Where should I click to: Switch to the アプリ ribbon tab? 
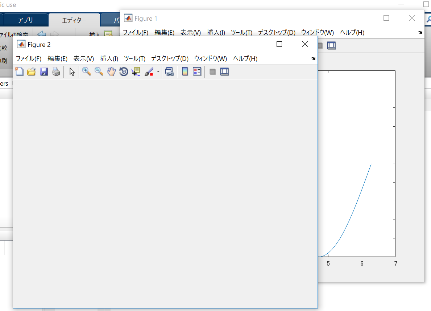(x=25, y=20)
